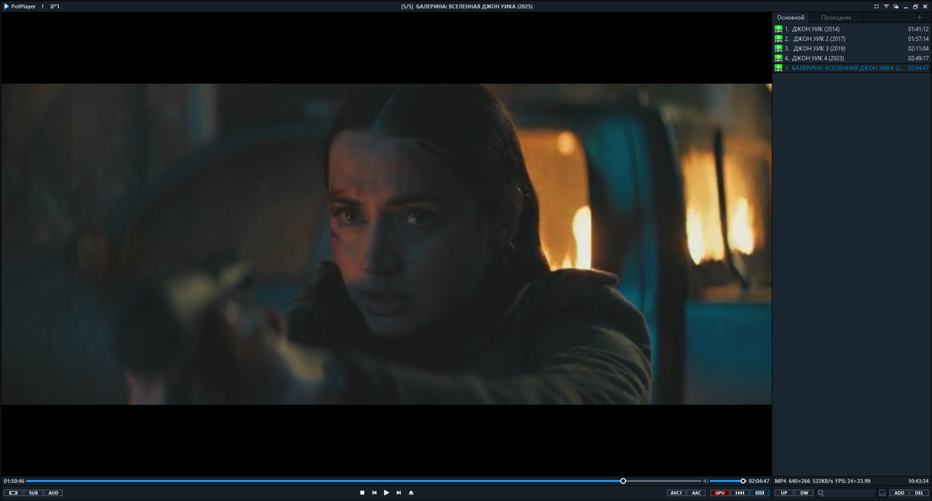Click the exclamation mark icon in title bar
Viewport: 932px width, 501px height.
43,6
